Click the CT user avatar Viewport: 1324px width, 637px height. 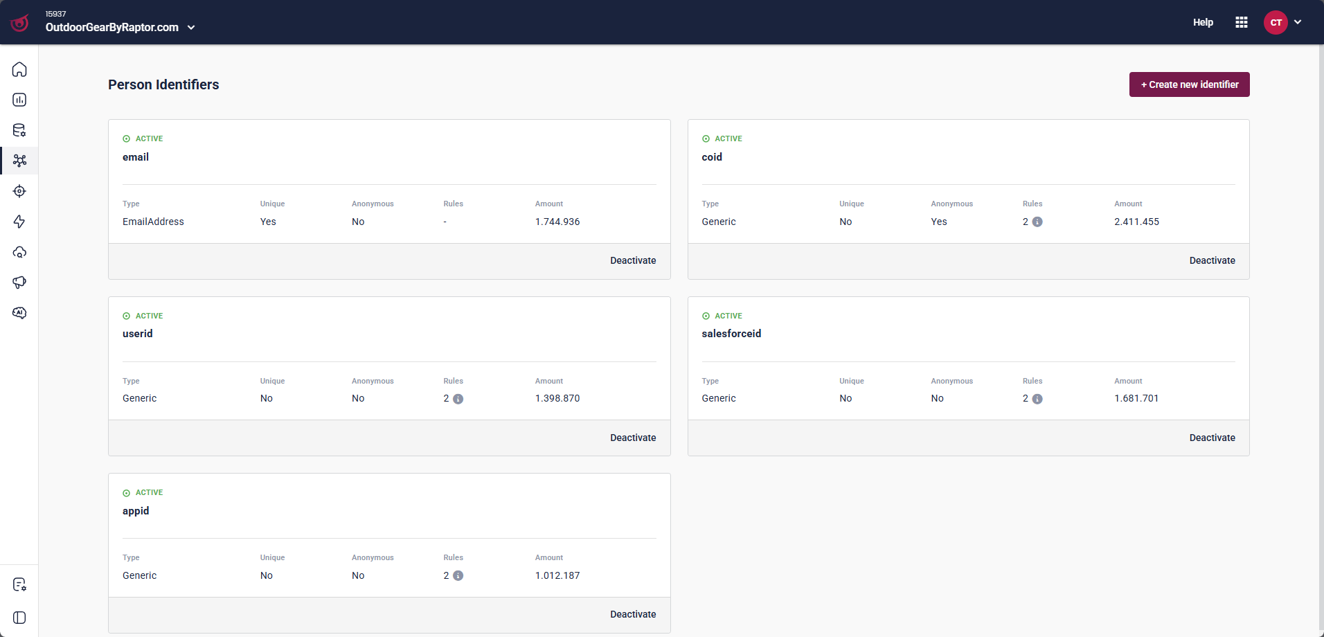coord(1276,22)
